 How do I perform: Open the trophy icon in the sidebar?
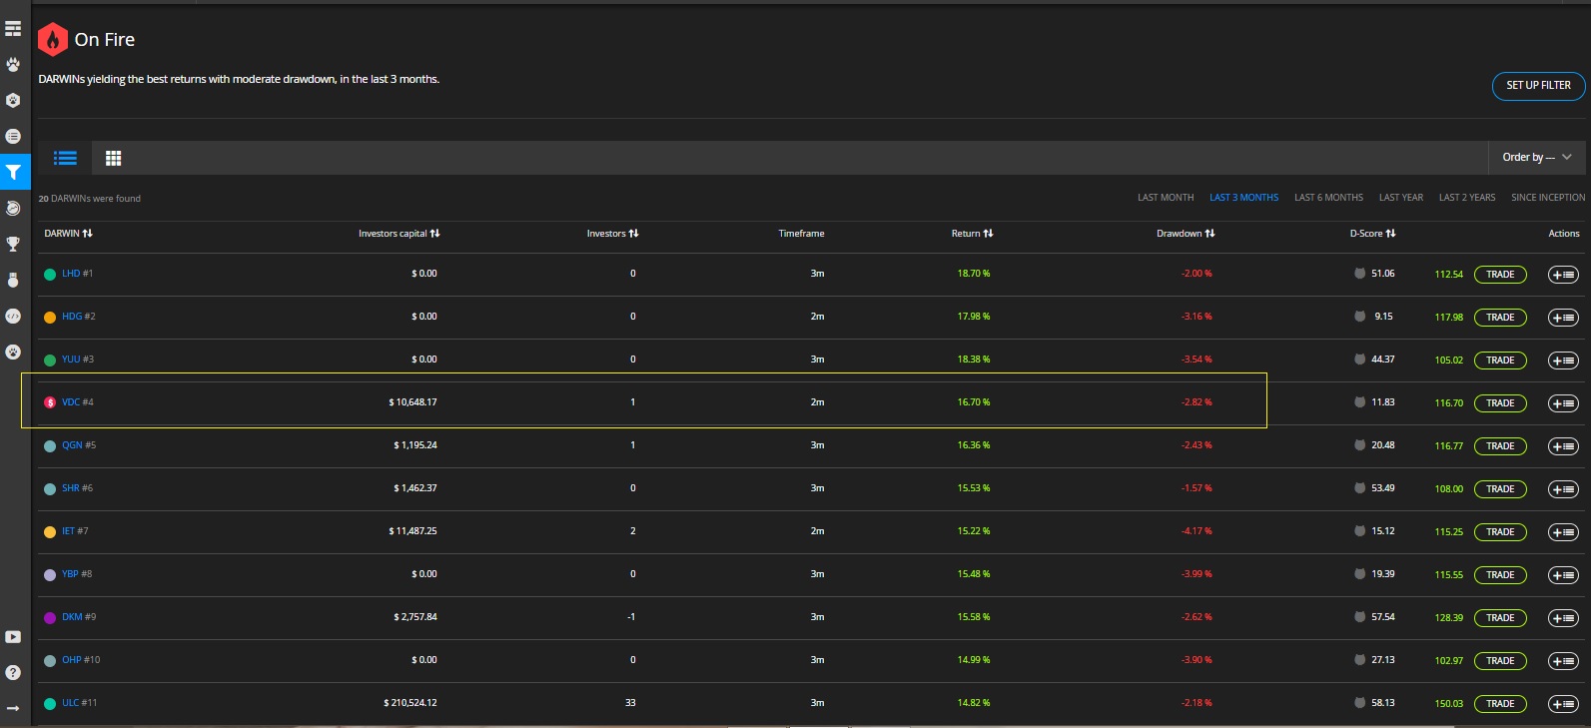click(x=13, y=244)
